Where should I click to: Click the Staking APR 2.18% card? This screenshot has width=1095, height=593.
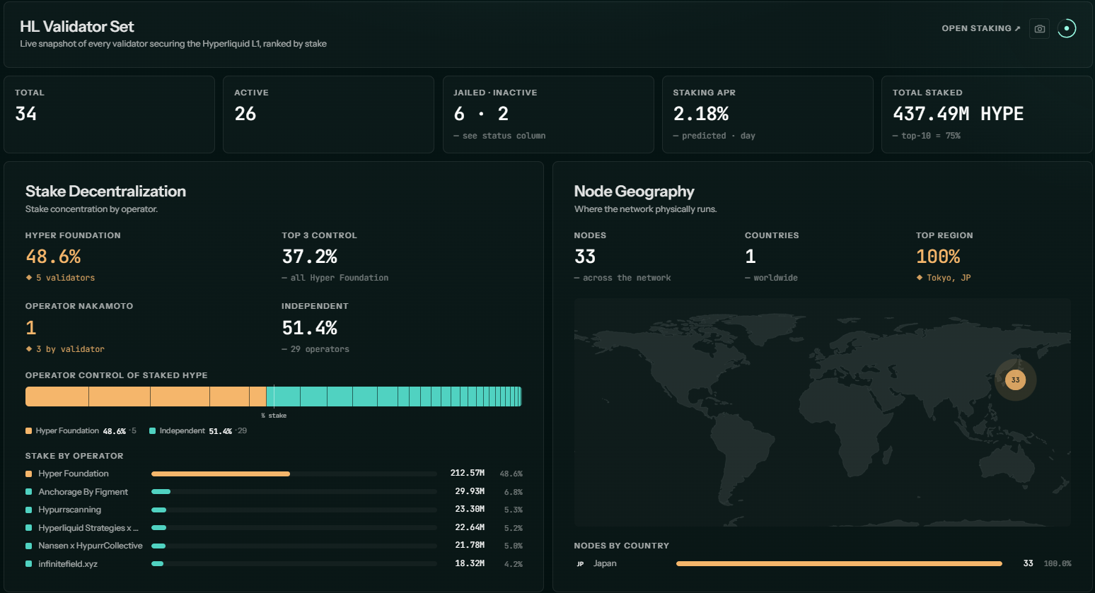tap(767, 115)
